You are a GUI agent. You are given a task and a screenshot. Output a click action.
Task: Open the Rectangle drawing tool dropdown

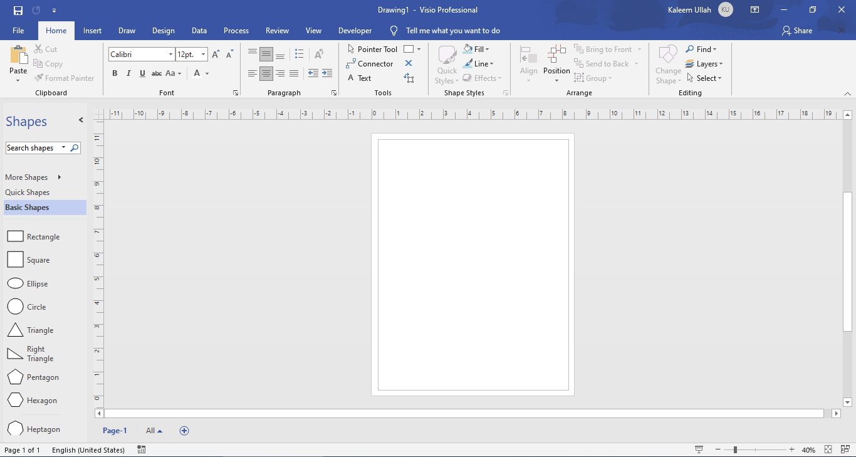pyautogui.click(x=418, y=48)
